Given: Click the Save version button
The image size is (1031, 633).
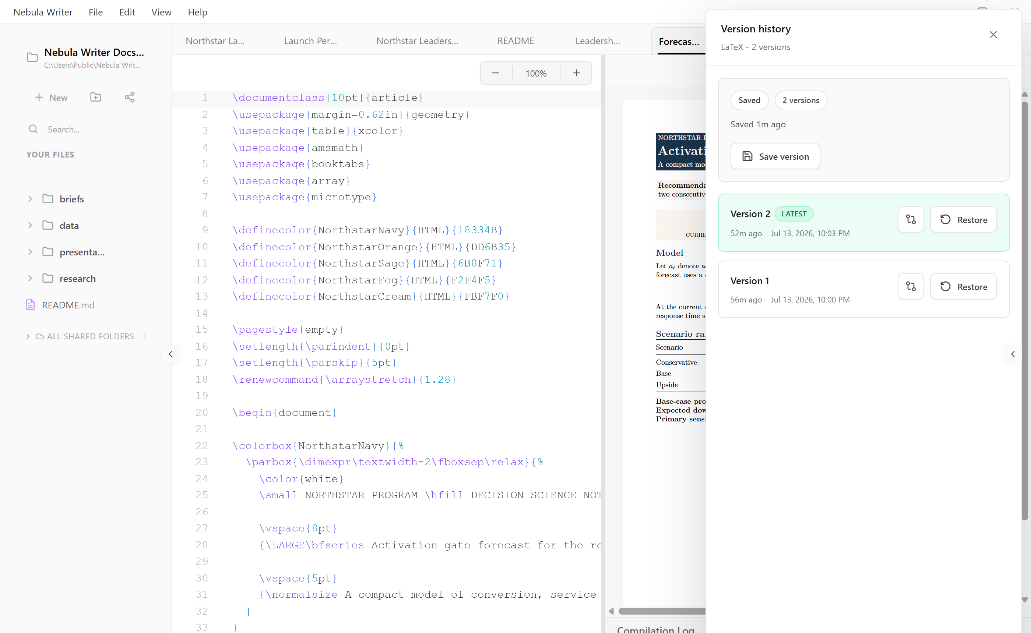Looking at the screenshot, I should [775, 156].
